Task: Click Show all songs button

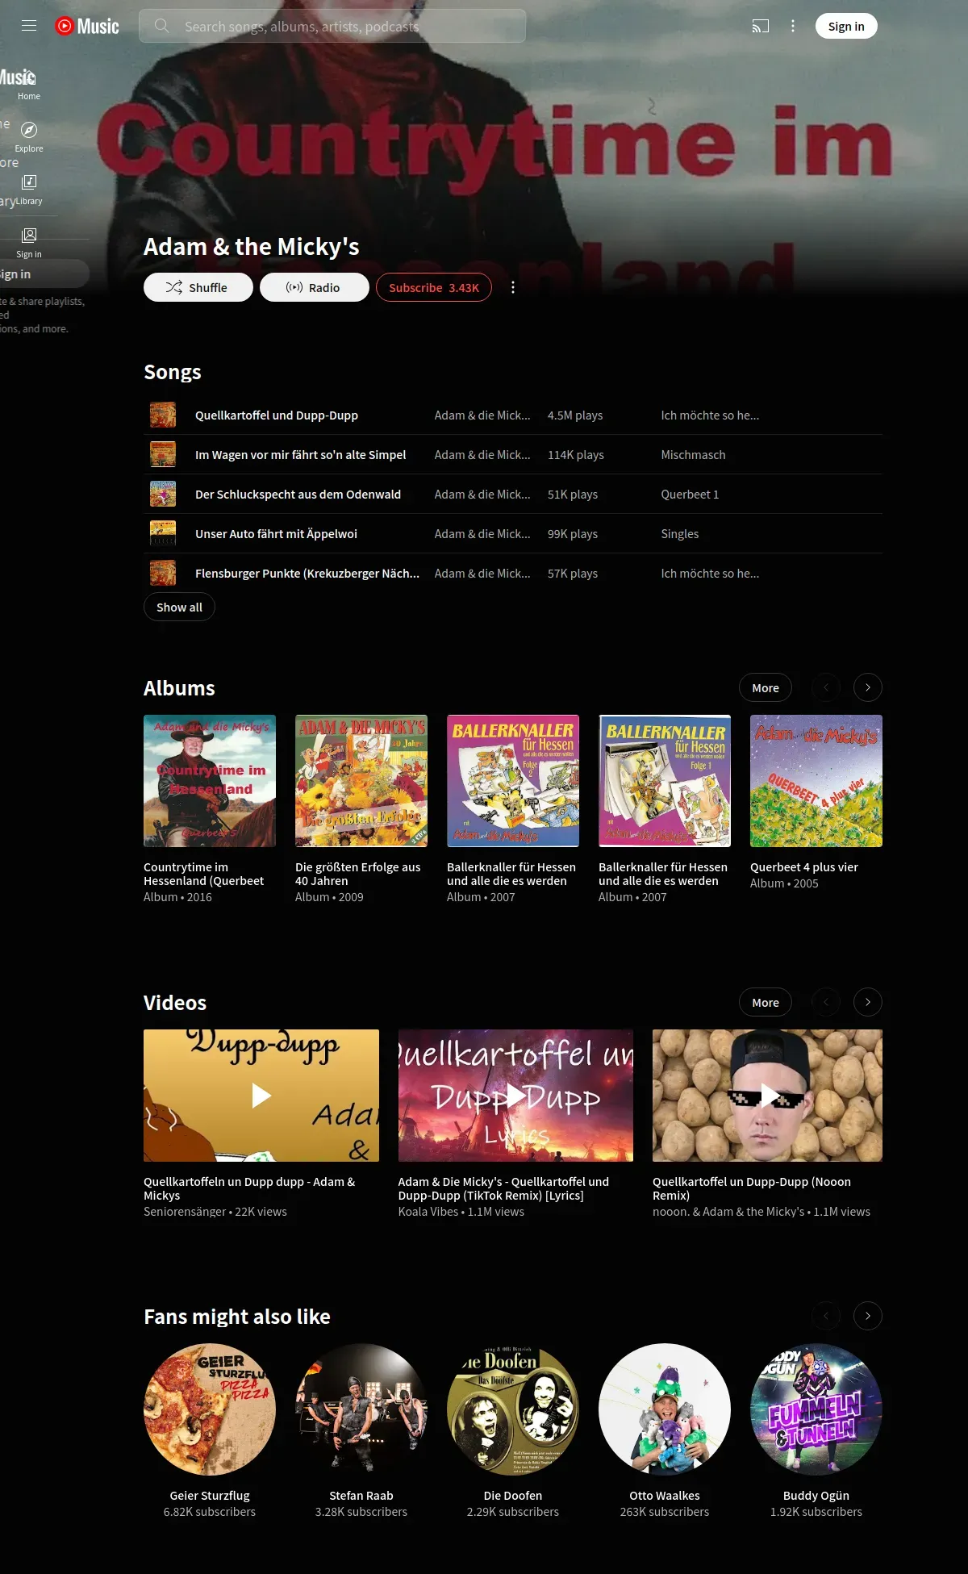Action: click(x=179, y=607)
